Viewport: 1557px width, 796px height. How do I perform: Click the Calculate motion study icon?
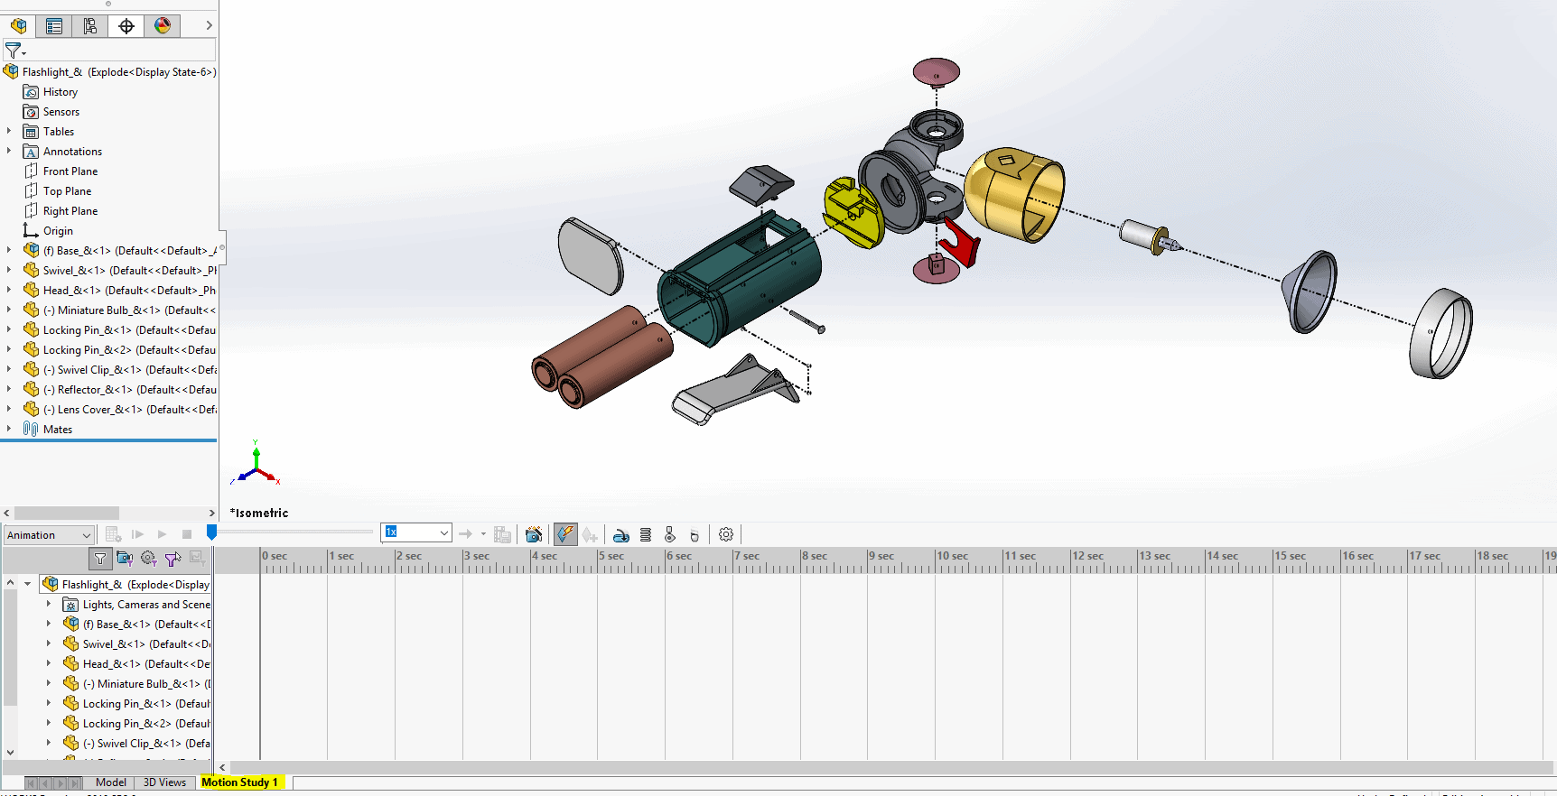tap(113, 535)
